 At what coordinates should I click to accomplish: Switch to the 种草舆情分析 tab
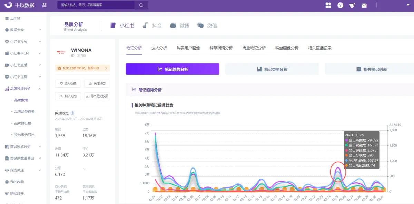click(x=221, y=48)
